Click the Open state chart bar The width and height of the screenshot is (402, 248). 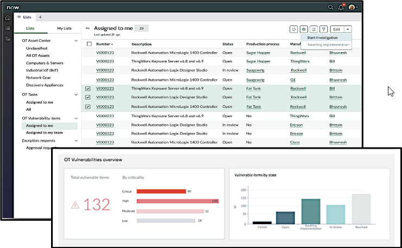pos(285,218)
